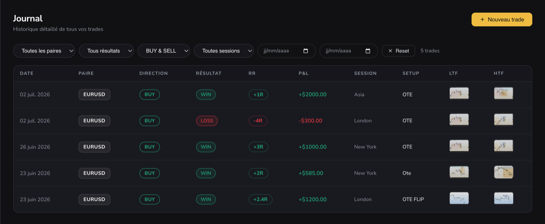
Task: Click the Journal page heading
Action: (x=28, y=19)
